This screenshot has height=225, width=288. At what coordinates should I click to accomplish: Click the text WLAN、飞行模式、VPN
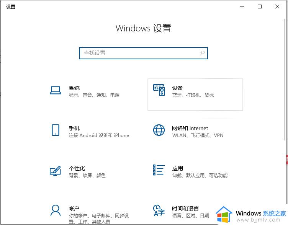(x=198, y=135)
